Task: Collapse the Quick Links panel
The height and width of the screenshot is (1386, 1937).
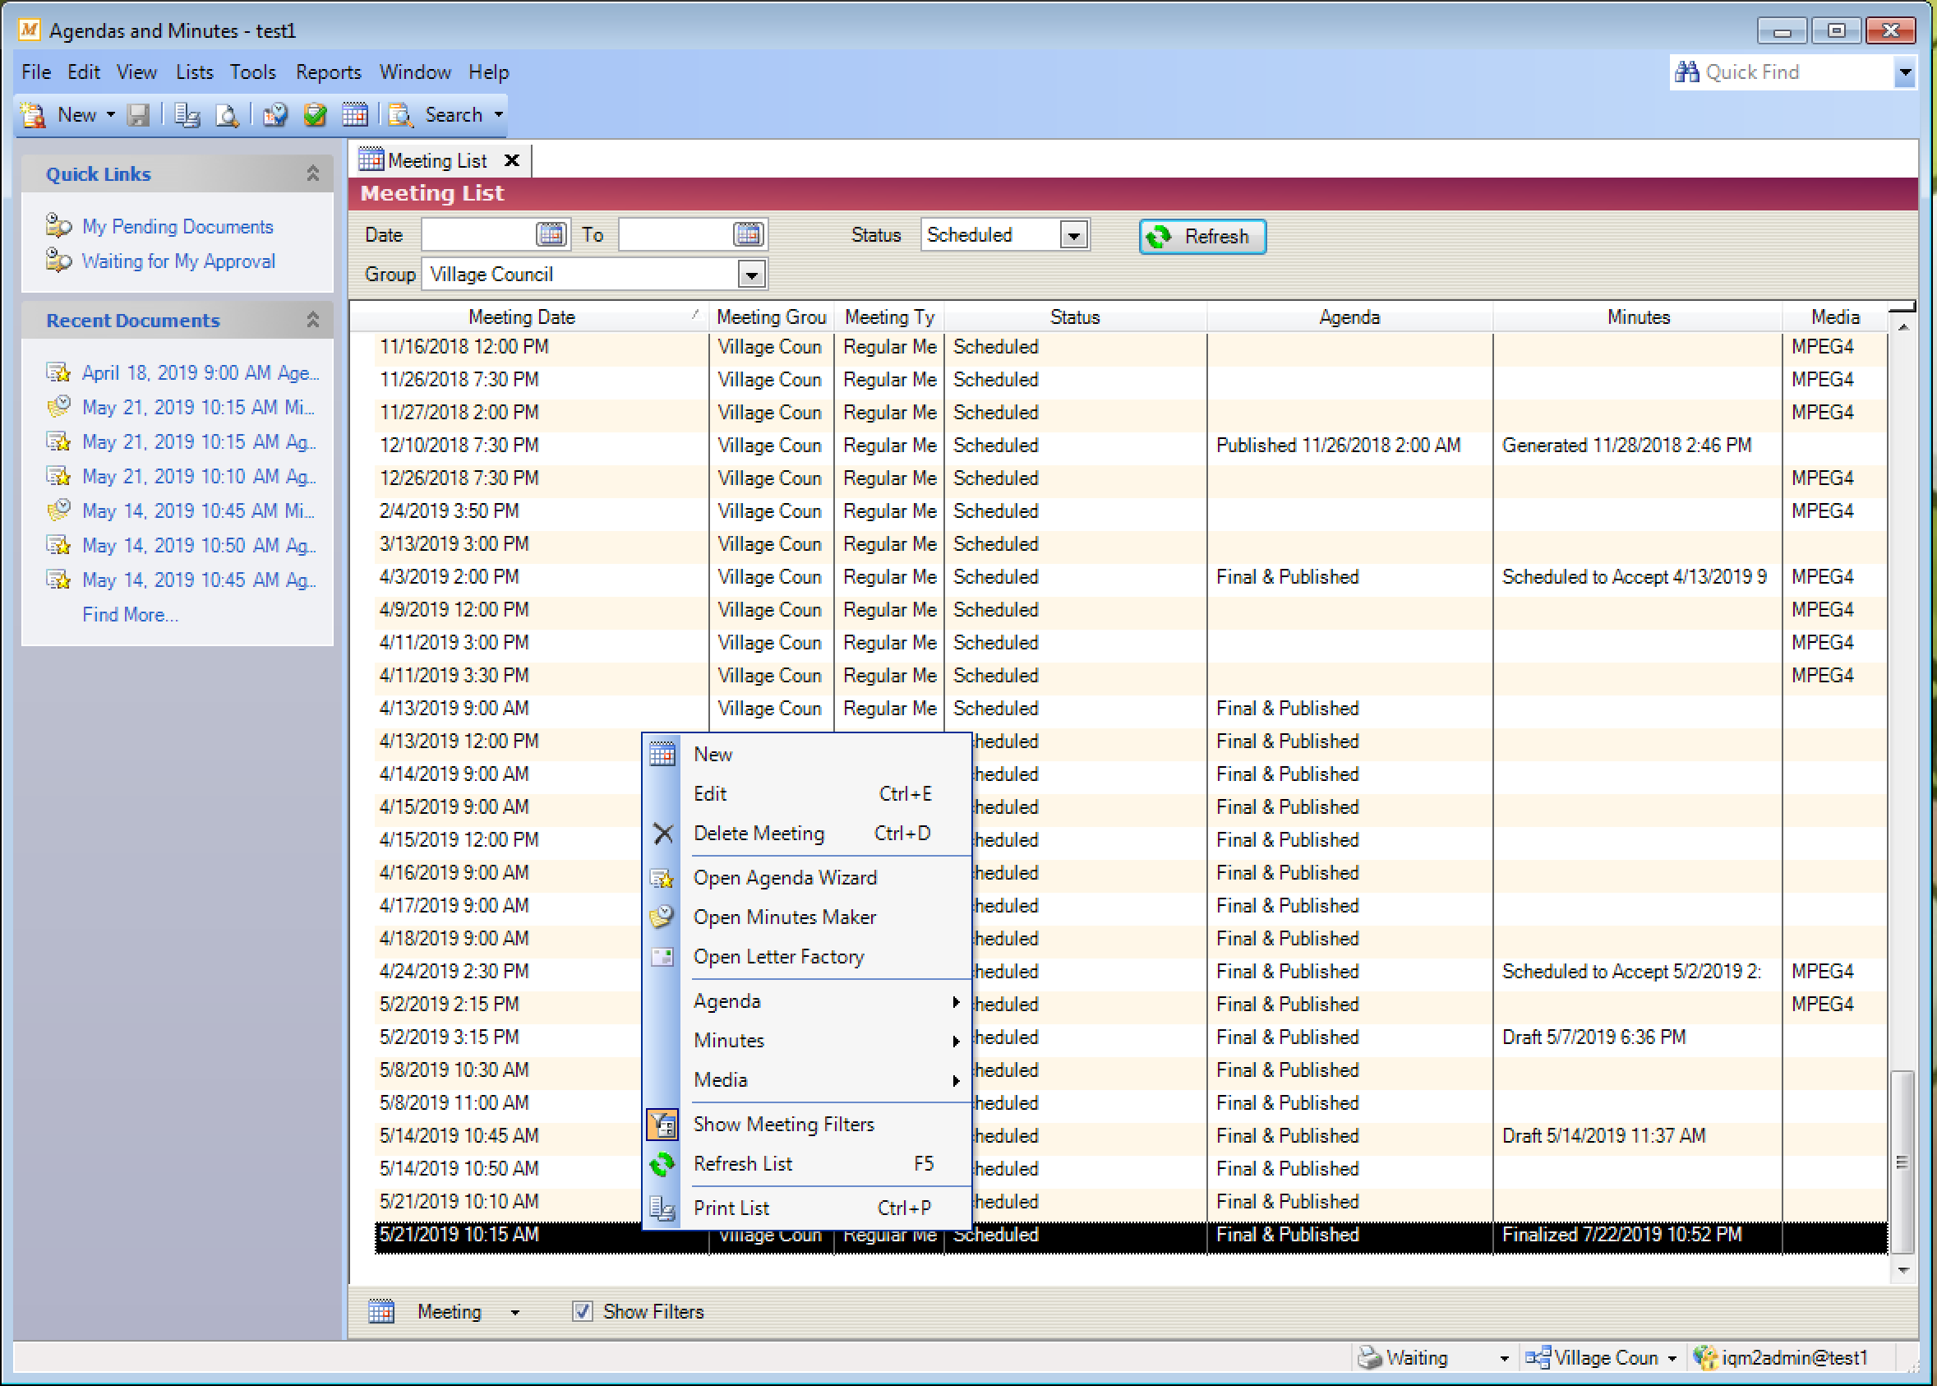Action: pos(313,173)
